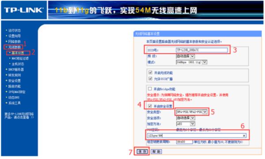The width and height of the screenshot is (265, 159).
Task: Click the 54M无线高速上网 banner text
Action: click(166, 11)
